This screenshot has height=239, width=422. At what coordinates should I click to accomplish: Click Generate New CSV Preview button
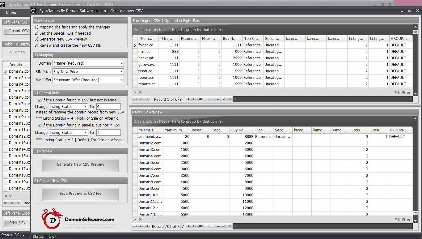(80, 164)
